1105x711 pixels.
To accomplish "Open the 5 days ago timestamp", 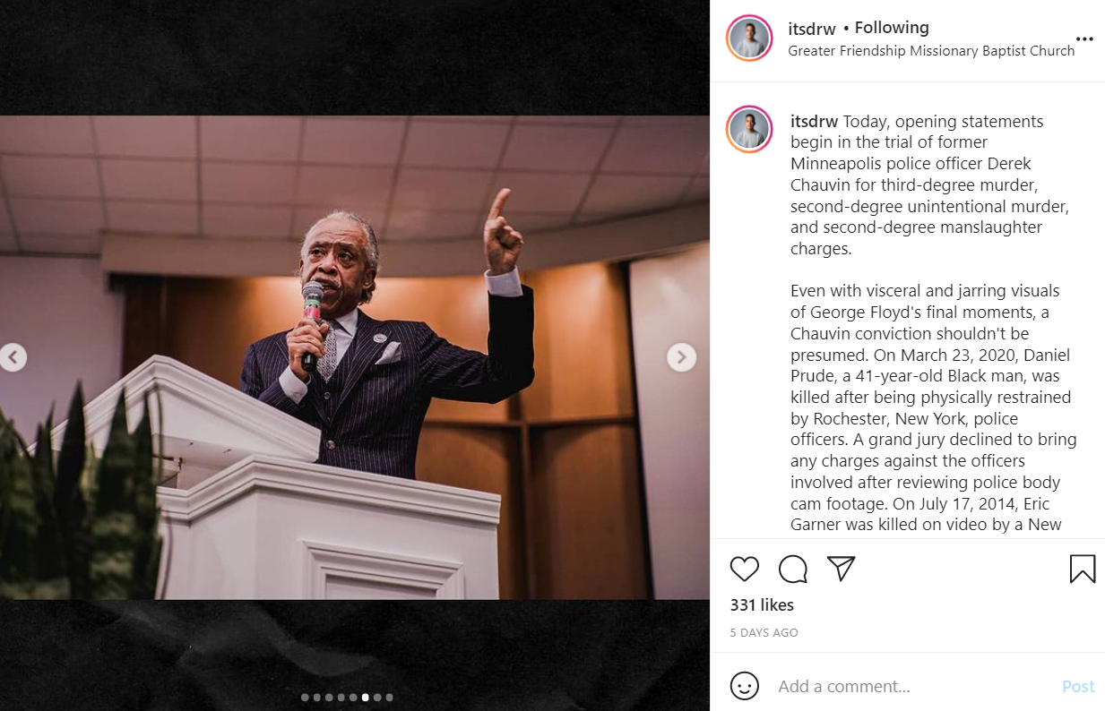I will pyautogui.click(x=764, y=632).
